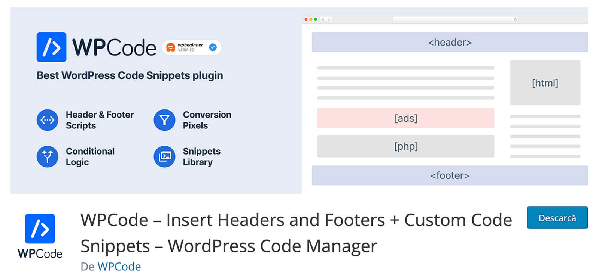Image resolution: width=599 pixels, height=280 pixels.
Task: Click the [html] sidebar block
Action: (545, 83)
